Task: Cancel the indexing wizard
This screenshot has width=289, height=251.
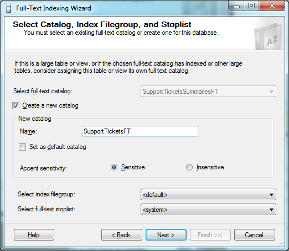Action: [255, 235]
